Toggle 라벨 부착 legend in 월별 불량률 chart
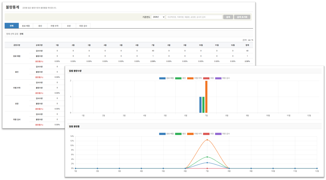 [x=194, y=133]
